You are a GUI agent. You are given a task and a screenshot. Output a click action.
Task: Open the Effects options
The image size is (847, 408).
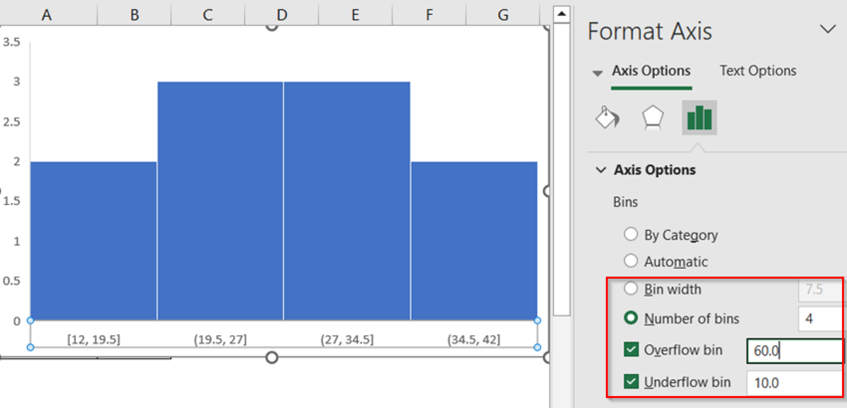(x=653, y=118)
